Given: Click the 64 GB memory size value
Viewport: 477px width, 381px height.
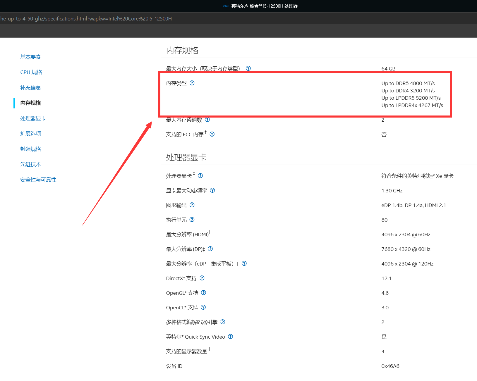Looking at the screenshot, I should pyautogui.click(x=388, y=69).
